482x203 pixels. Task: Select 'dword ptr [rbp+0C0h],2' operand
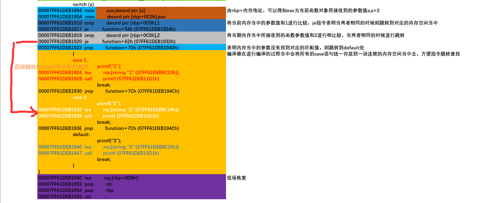click(x=133, y=35)
